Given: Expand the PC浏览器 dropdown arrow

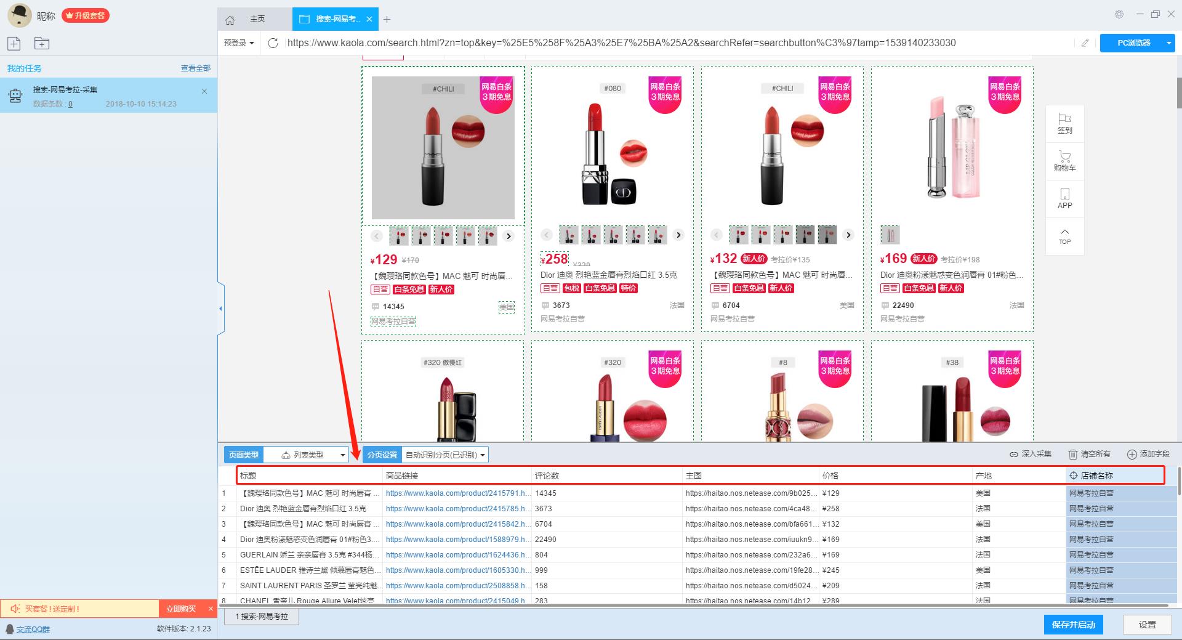Looking at the screenshot, I should click(x=1168, y=43).
